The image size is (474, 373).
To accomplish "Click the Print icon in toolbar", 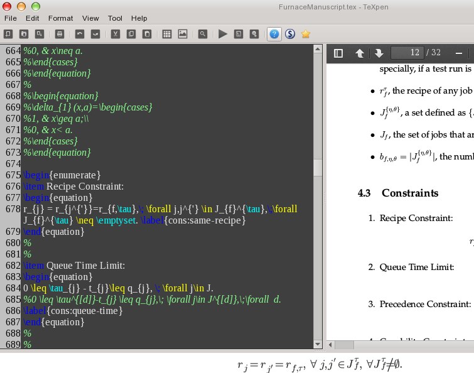I will (60, 34).
